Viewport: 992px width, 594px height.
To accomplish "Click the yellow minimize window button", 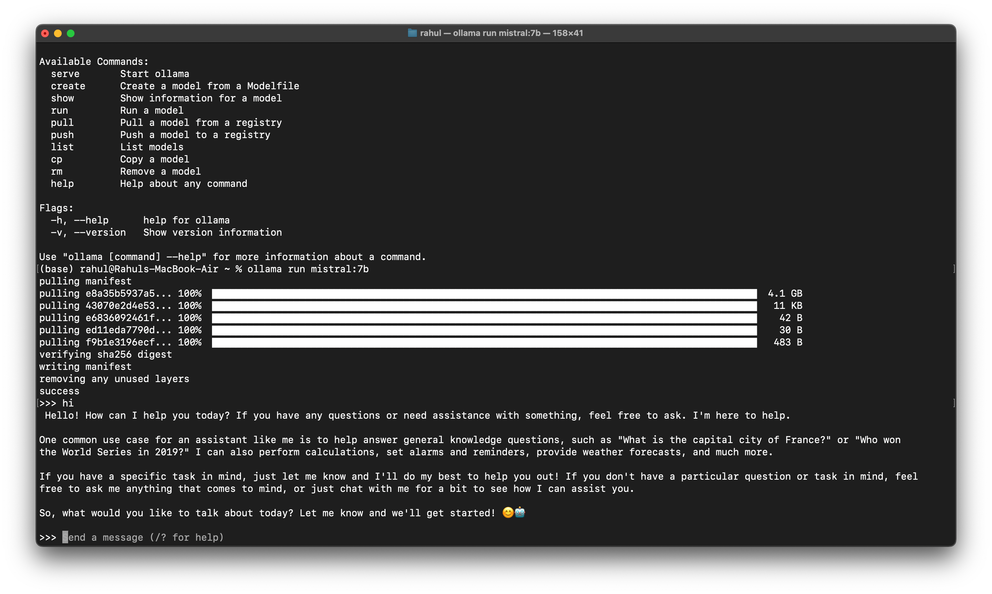I will point(58,34).
